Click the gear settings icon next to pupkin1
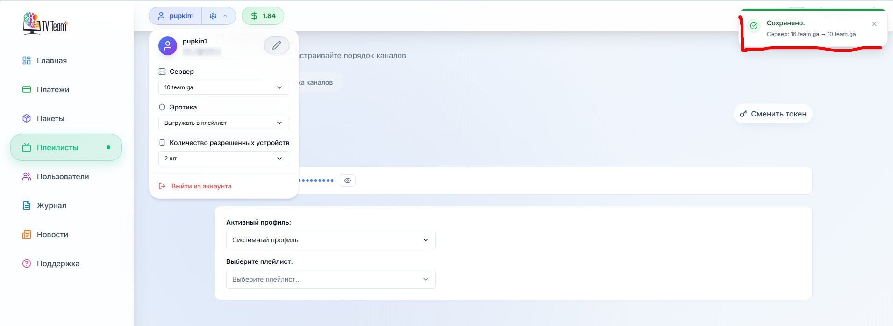This screenshot has width=893, height=326. tap(213, 16)
